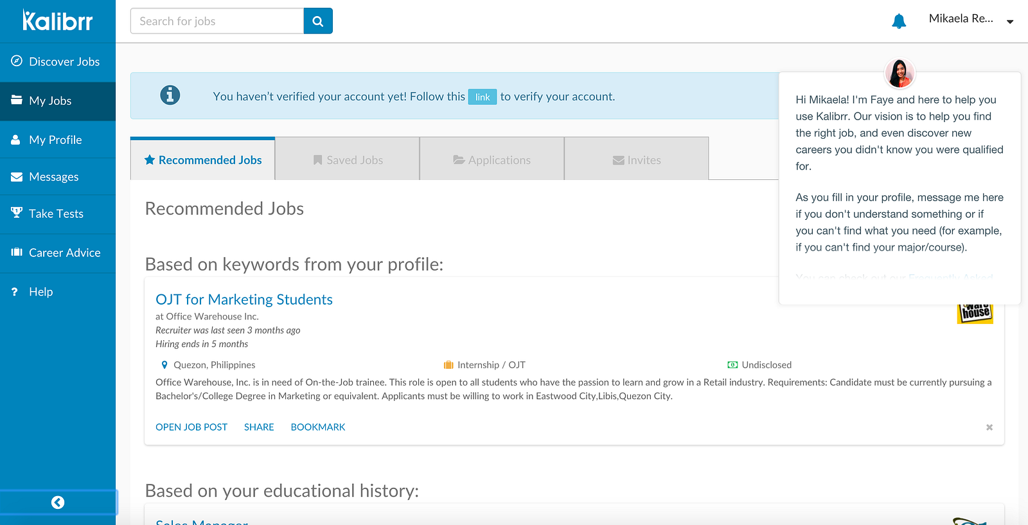Viewport: 1028px width, 525px height.
Task: Open the Applications tab
Action: 492,160
